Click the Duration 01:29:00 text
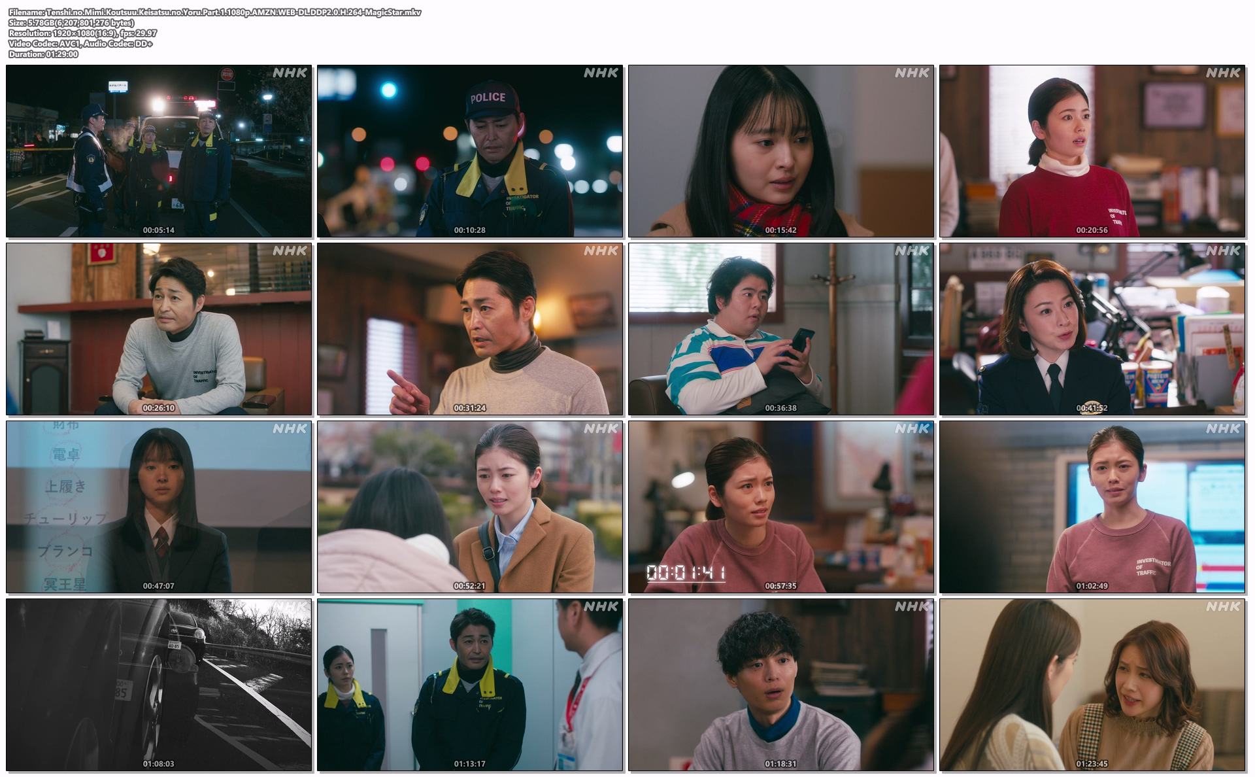This screenshot has height=777, width=1255. [43, 54]
